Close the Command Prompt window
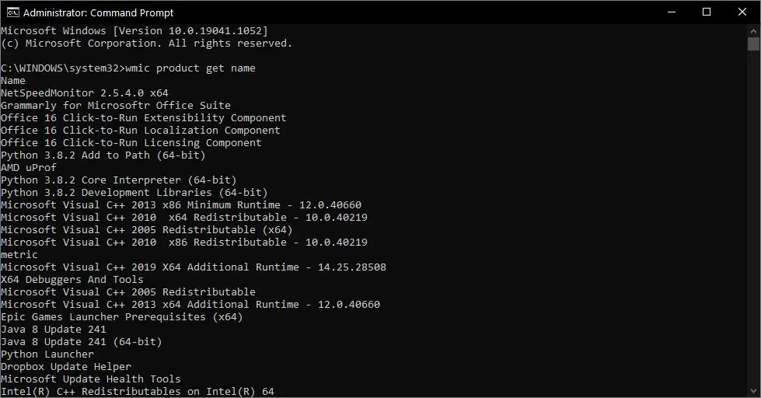The image size is (761, 398). coord(742,12)
